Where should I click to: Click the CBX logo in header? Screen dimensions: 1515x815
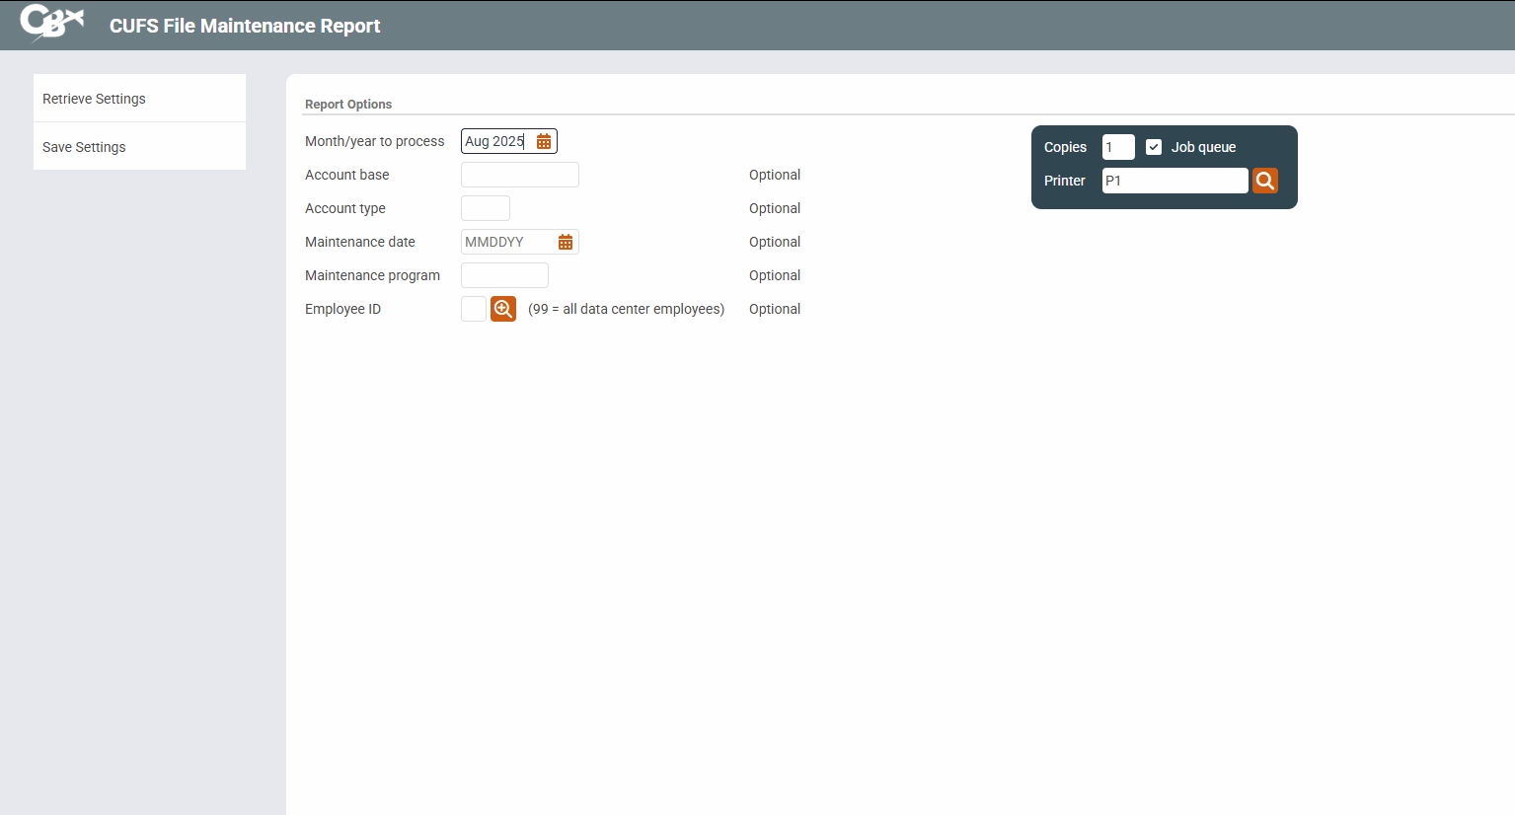pos(51,24)
